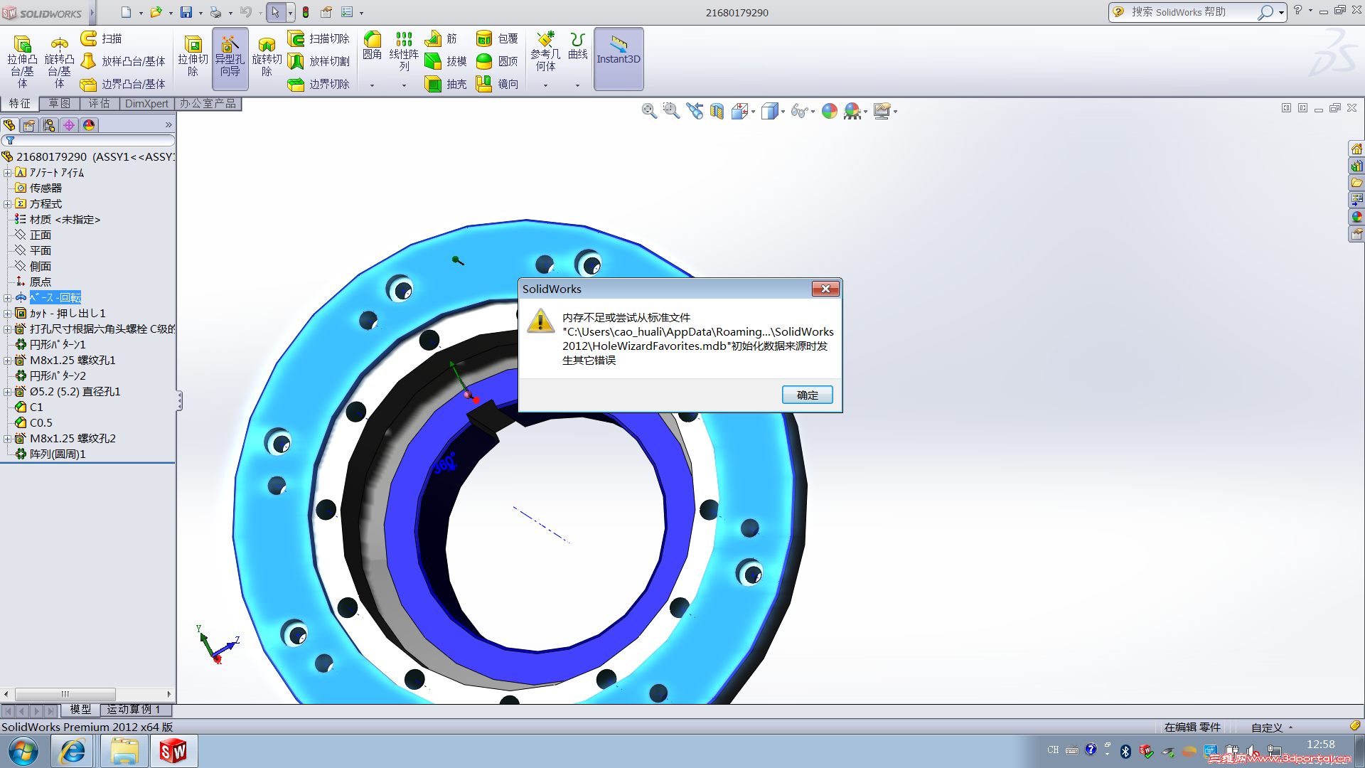Open the PropertyManager tab icon
Screen dimensions: 1365x768
click(29, 125)
